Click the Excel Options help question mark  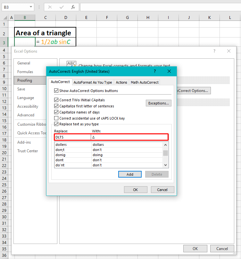(x=214, y=51)
